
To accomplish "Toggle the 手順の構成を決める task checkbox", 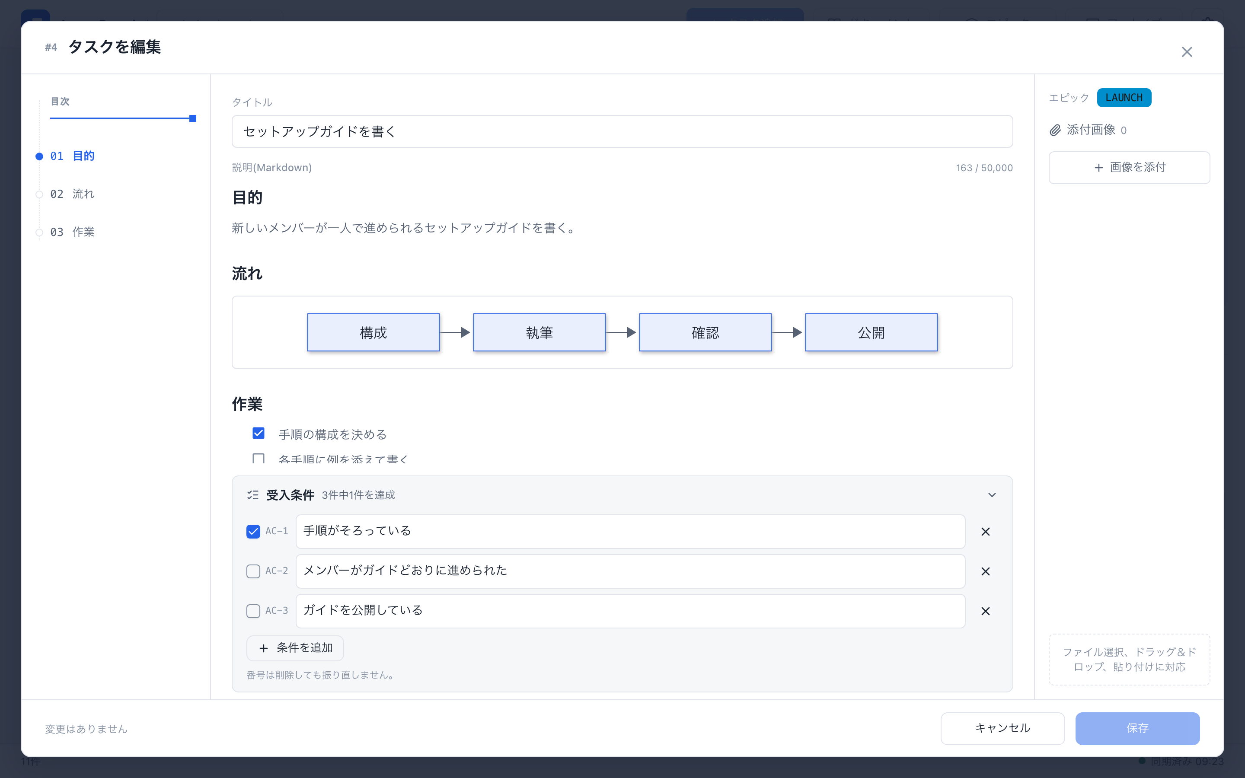I will click(258, 433).
